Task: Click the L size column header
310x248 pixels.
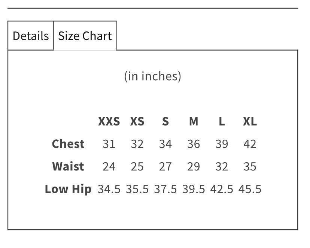Action: (222, 121)
